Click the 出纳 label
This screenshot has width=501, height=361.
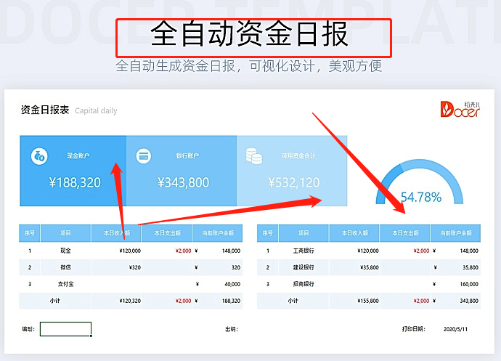click(x=232, y=329)
